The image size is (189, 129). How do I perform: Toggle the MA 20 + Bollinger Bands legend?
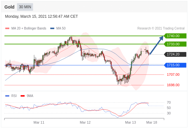coord(26,28)
